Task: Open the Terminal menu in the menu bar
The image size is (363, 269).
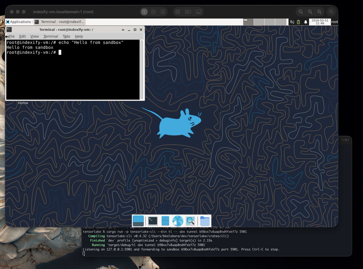Action: pyautogui.click(x=51, y=36)
